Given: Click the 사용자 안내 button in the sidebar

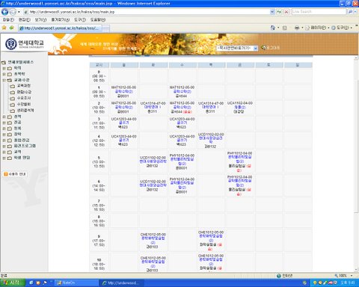Looking at the screenshot, I should tap(15, 174).
